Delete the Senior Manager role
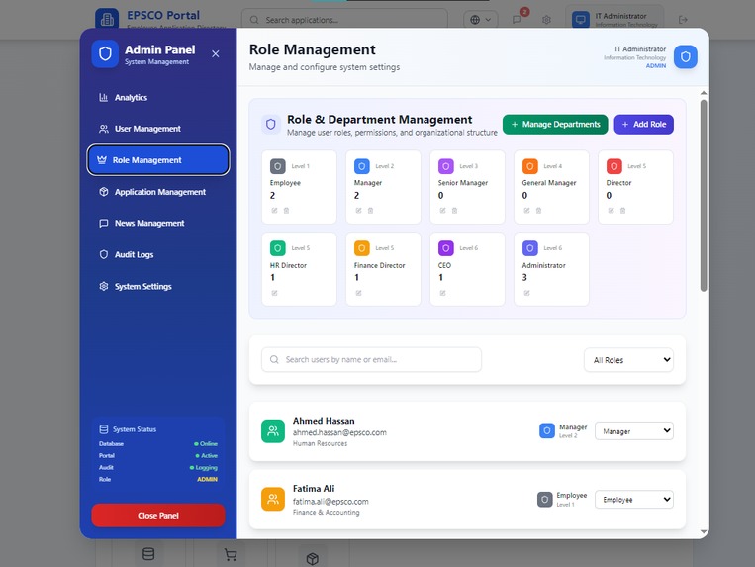The image size is (755, 567). click(454, 211)
